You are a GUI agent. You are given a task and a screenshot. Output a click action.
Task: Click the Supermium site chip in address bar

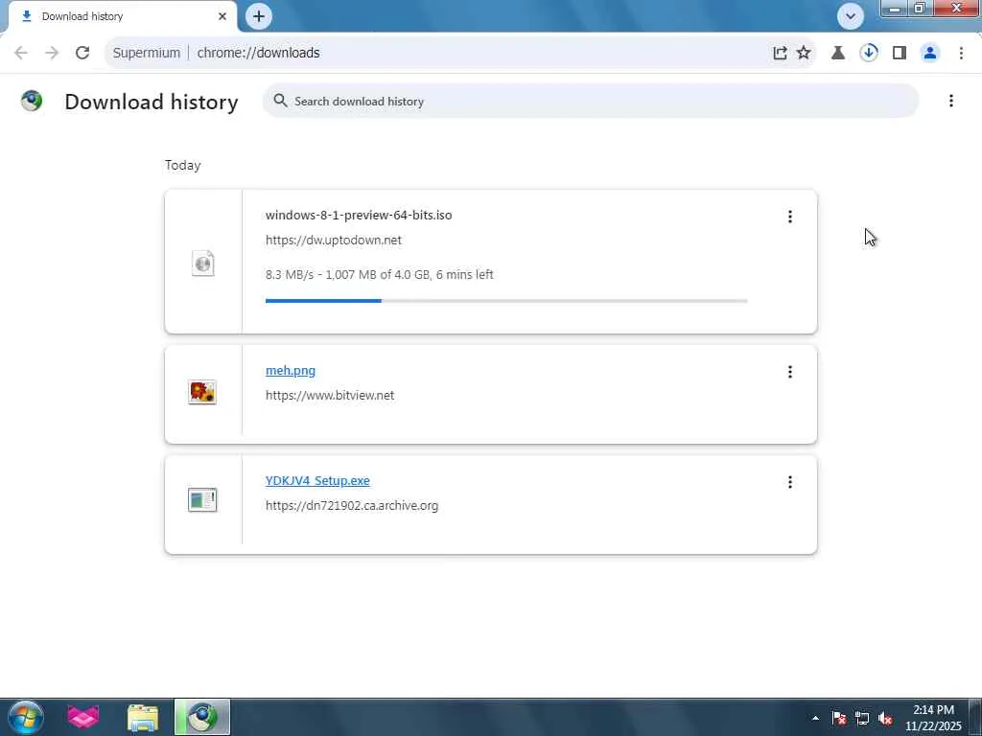tap(146, 53)
